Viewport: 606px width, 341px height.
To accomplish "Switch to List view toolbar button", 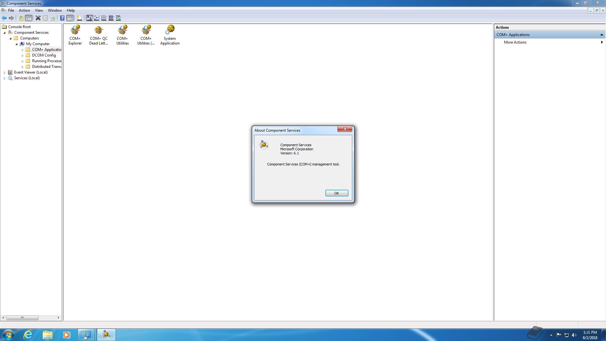I will tap(104, 18).
